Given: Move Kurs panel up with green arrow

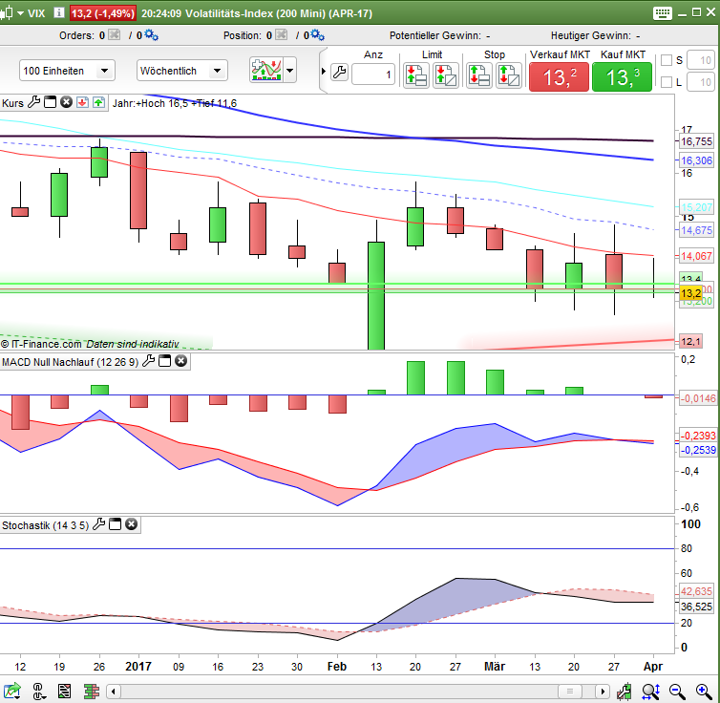Looking at the screenshot, I should click(x=98, y=102).
